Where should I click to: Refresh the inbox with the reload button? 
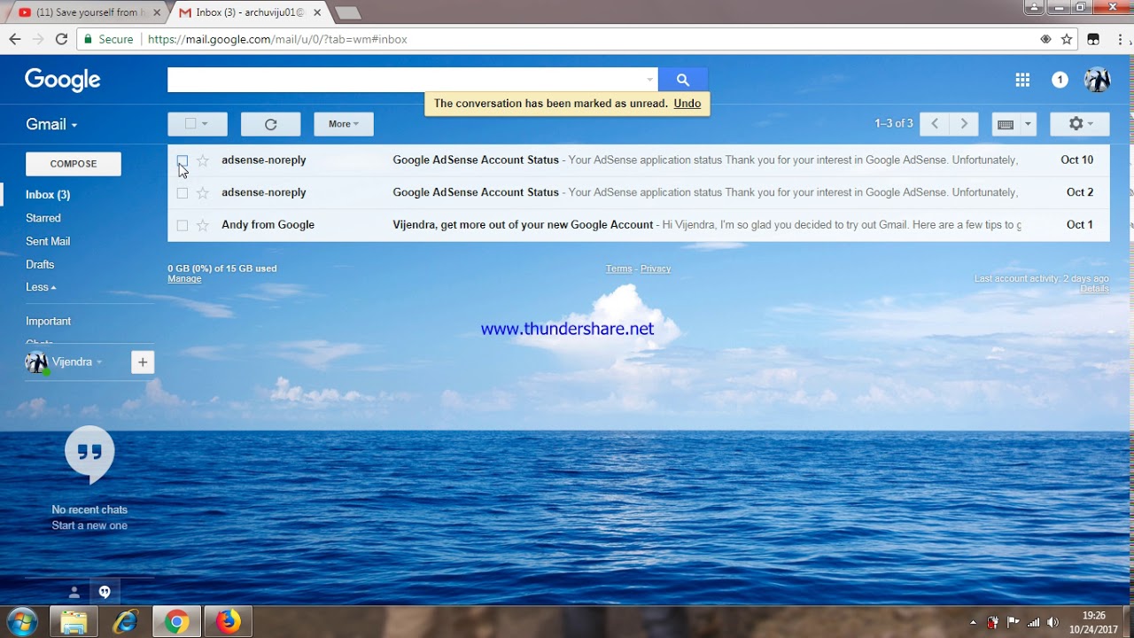(x=271, y=124)
